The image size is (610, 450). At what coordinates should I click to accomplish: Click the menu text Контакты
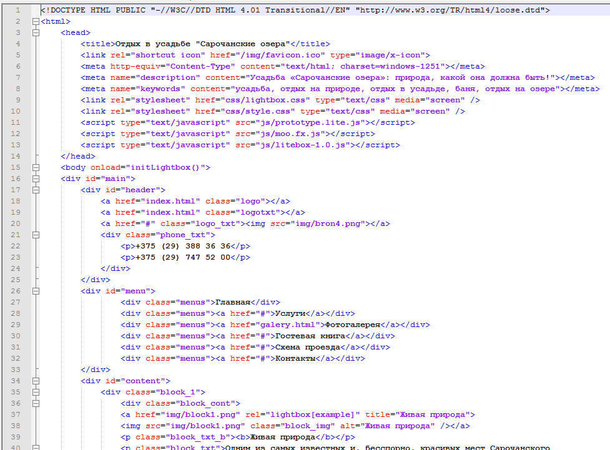point(295,359)
